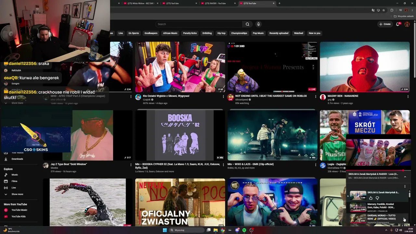The width and height of the screenshot is (416, 234).
Task: Click the Create button
Action: (385, 24)
